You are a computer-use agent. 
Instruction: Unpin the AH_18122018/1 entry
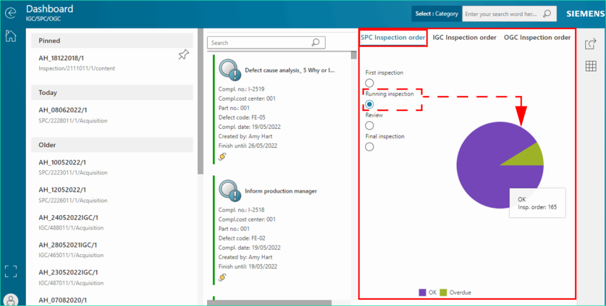coord(183,55)
